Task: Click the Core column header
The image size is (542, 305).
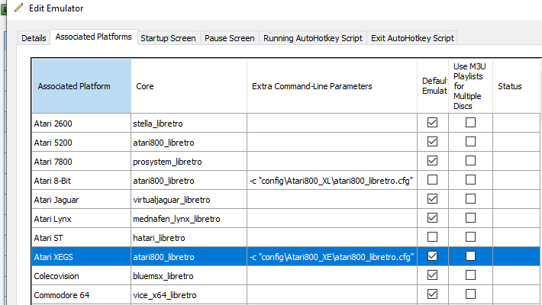Action: (189, 86)
